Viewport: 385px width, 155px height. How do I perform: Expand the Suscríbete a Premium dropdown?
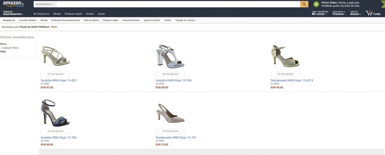[339, 13]
